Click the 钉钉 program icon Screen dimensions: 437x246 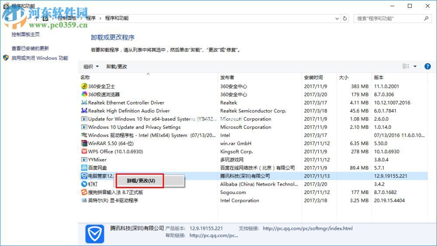pos(84,184)
